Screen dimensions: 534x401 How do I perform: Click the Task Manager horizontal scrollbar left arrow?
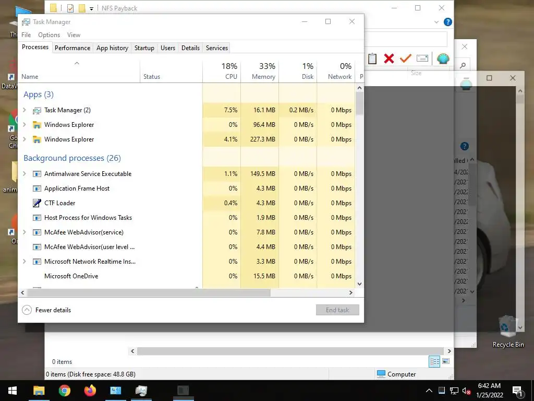[x=22, y=292]
